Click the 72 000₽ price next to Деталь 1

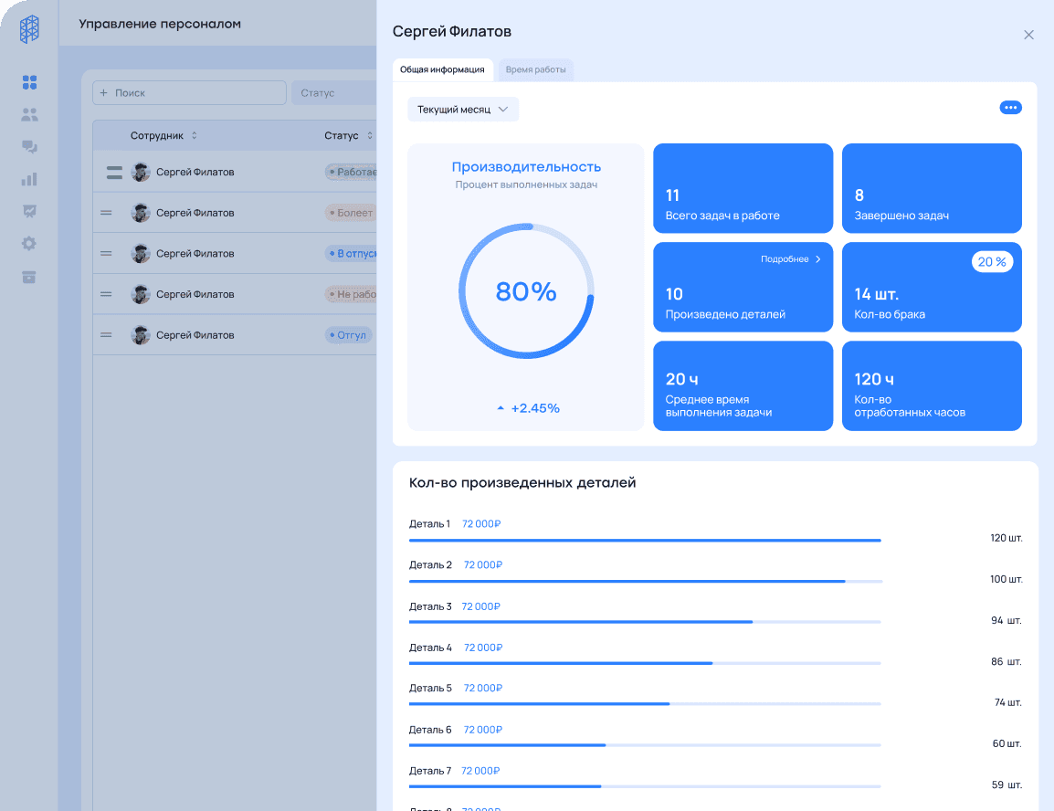pos(481,524)
